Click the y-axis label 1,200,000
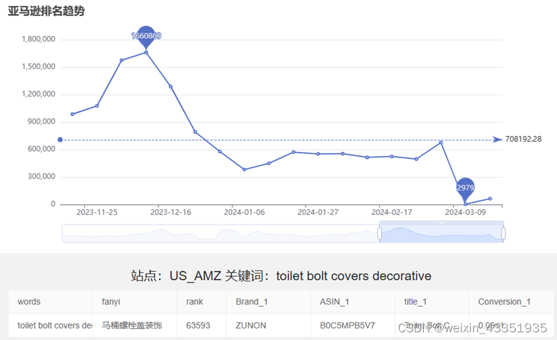The width and height of the screenshot is (557, 340). pyautogui.click(x=39, y=94)
